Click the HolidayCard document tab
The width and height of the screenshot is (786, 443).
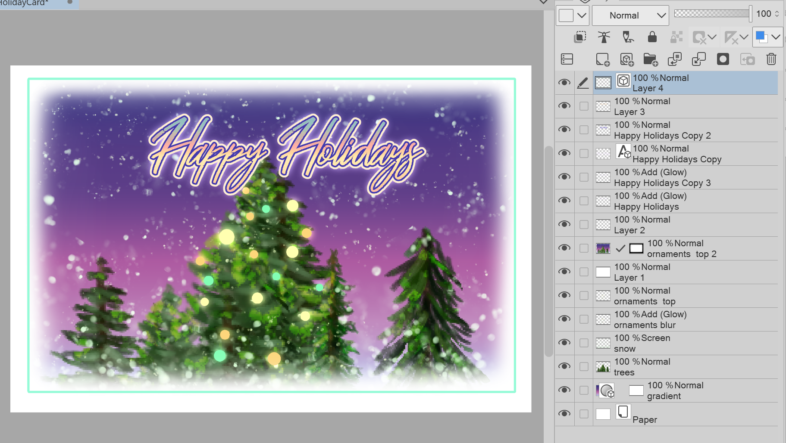pos(39,3)
